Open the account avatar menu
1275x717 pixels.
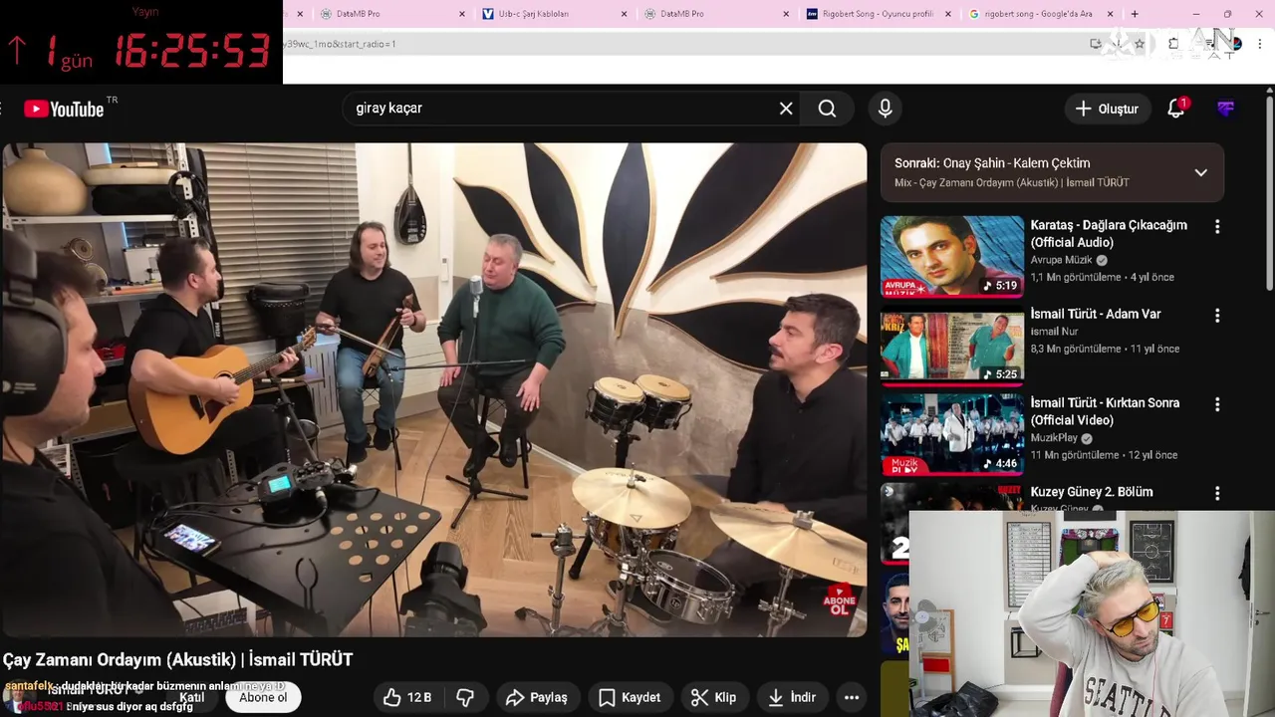pyautogui.click(x=1226, y=109)
